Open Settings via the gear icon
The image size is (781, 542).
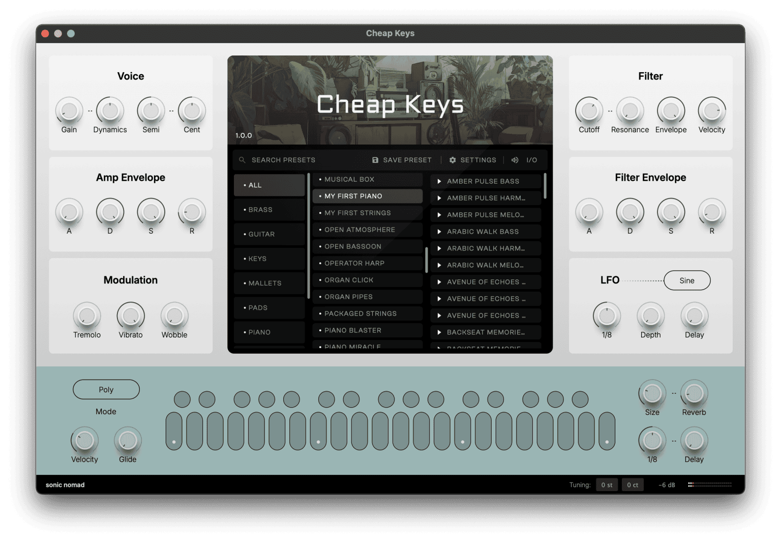tap(453, 160)
